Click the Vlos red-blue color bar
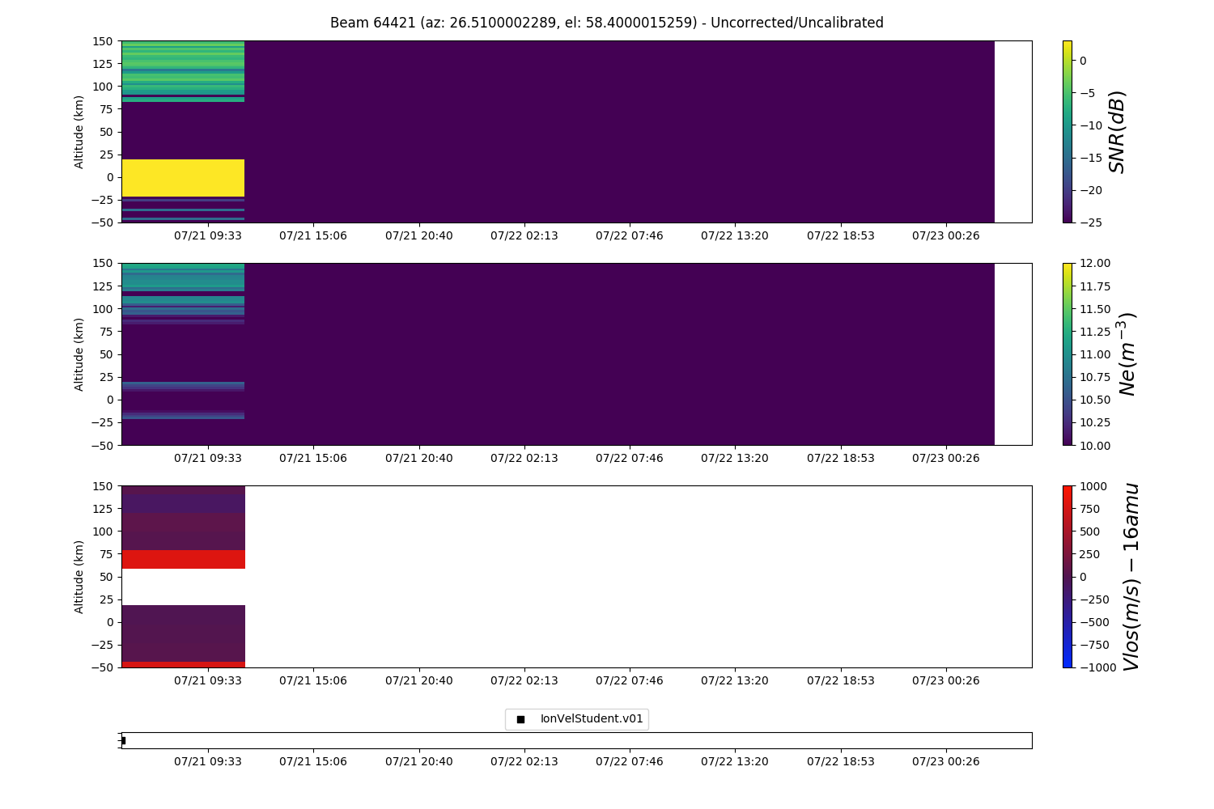The height and width of the screenshot is (809, 1214). tap(1067, 576)
